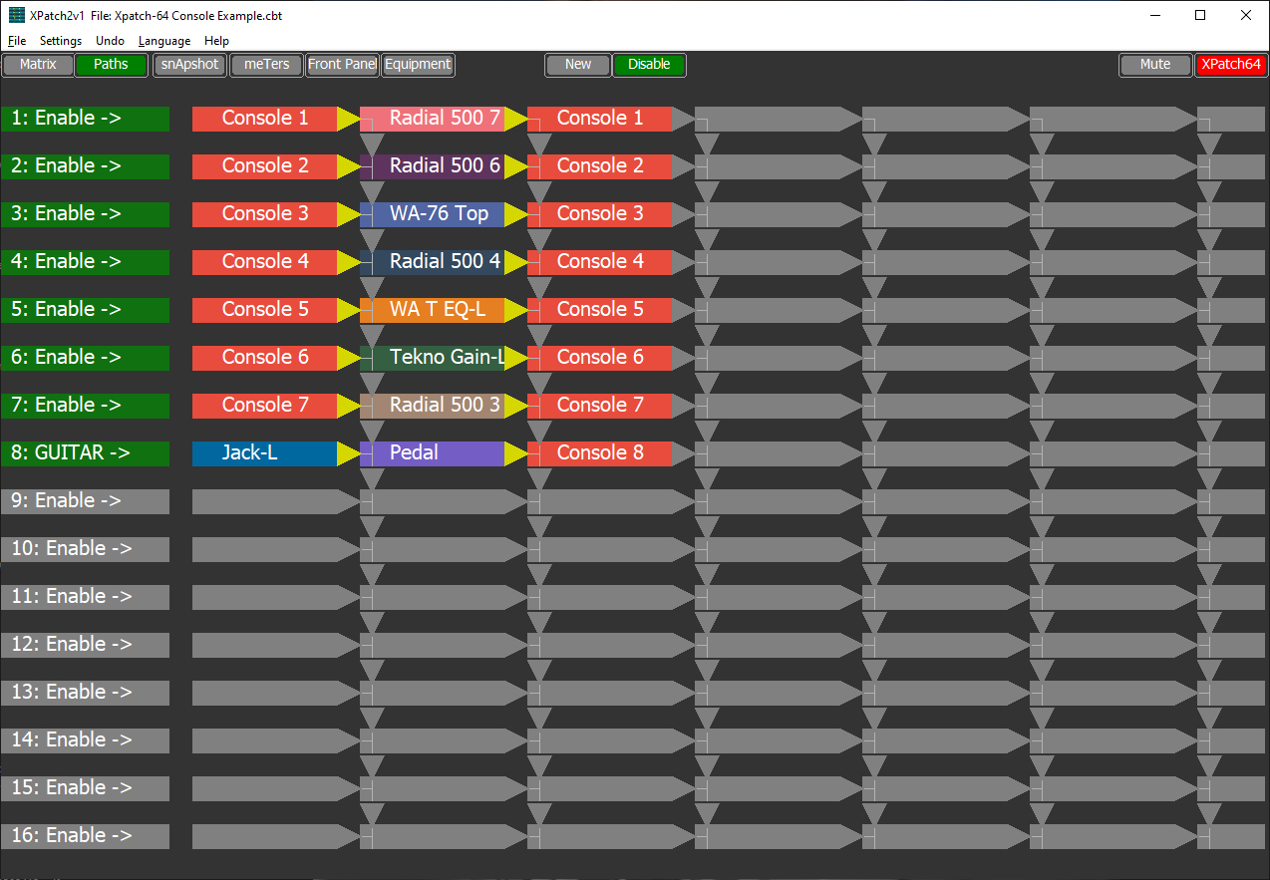Enable path 9
Viewport: 1270px width, 880px height.
pos(85,501)
